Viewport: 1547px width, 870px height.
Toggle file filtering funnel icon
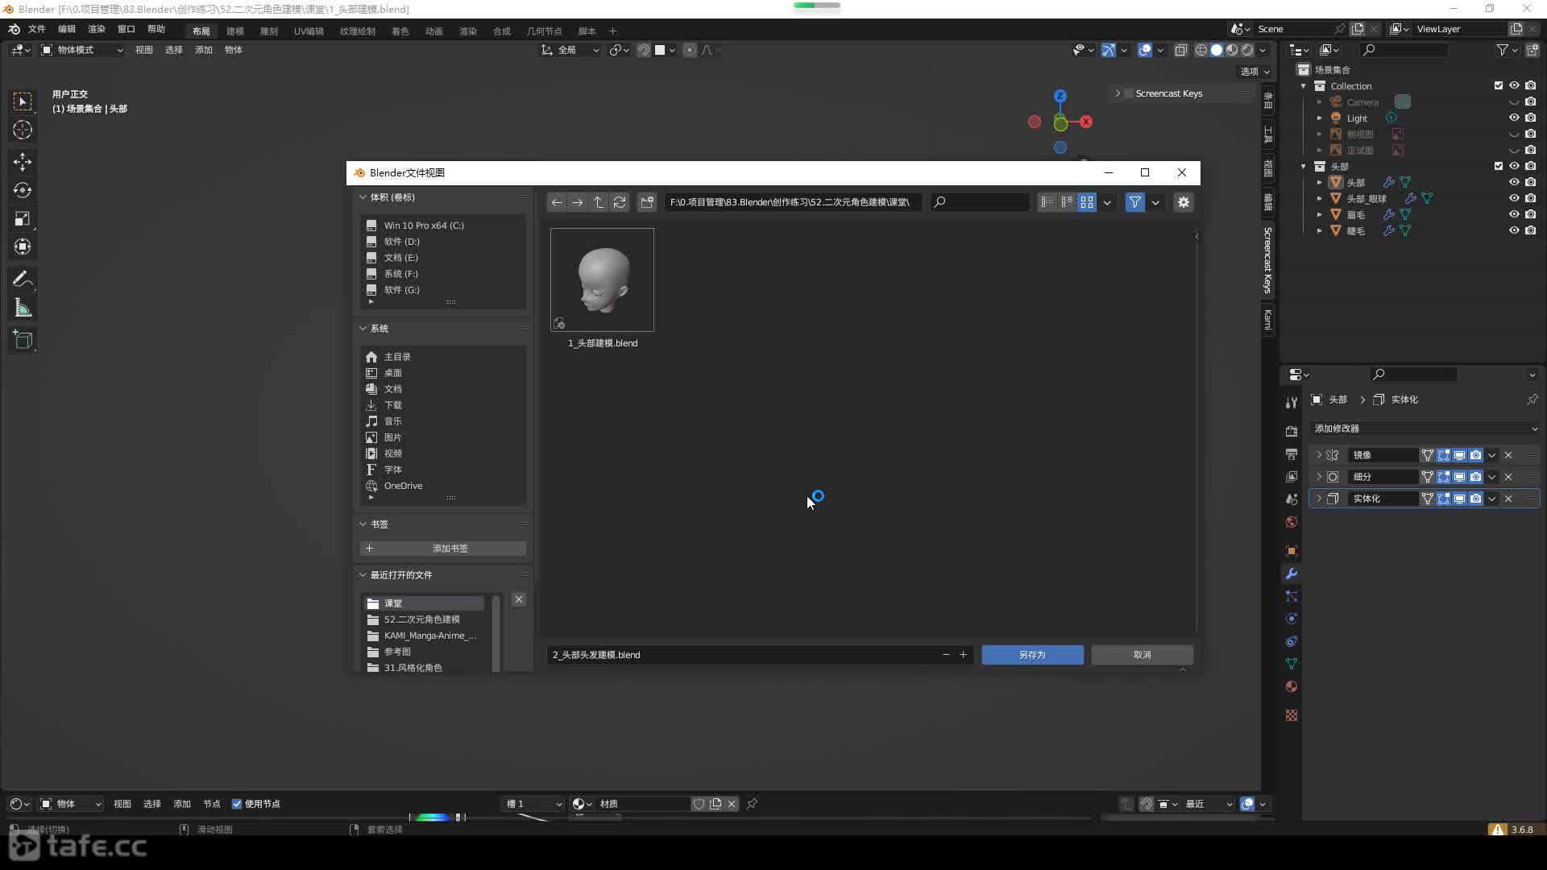click(1134, 202)
